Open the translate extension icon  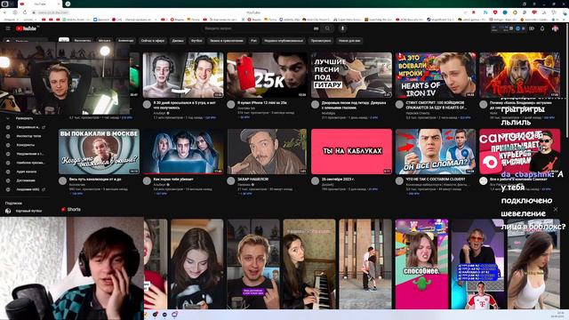coord(485,12)
